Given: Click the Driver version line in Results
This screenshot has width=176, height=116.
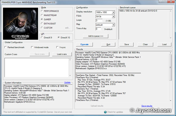Looking at the screenshot, I should click(x=101, y=66).
